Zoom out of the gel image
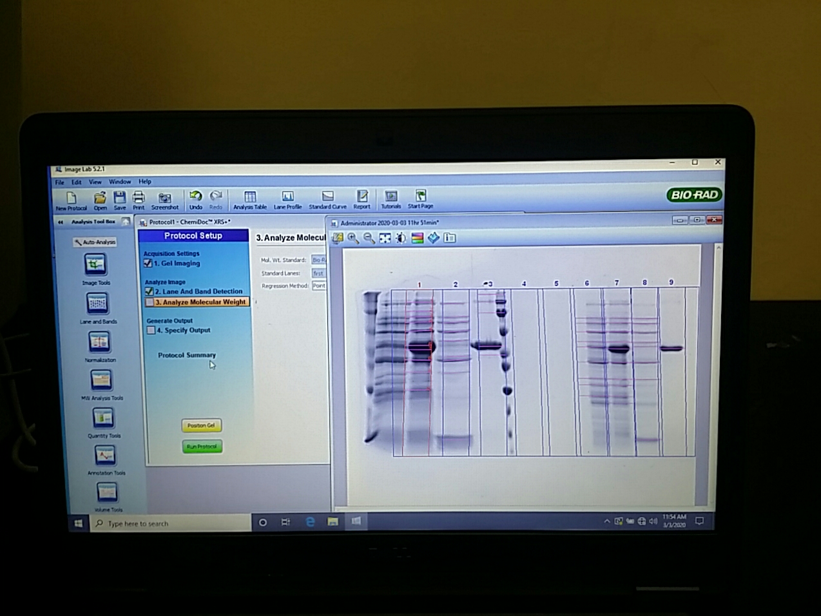The width and height of the screenshot is (821, 616). click(x=369, y=238)
